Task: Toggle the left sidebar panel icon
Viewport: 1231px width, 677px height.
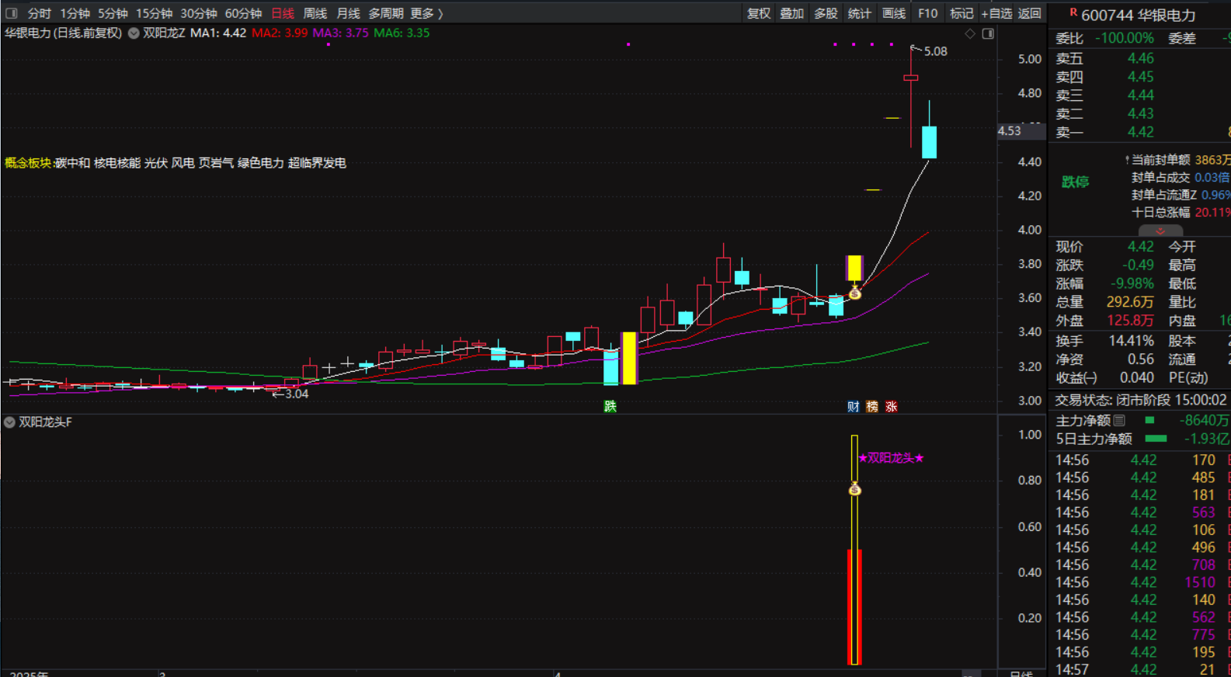Action: tap(12, 13)
